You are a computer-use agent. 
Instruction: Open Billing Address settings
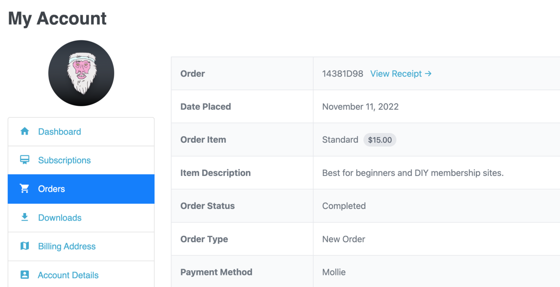coord(81,247)
